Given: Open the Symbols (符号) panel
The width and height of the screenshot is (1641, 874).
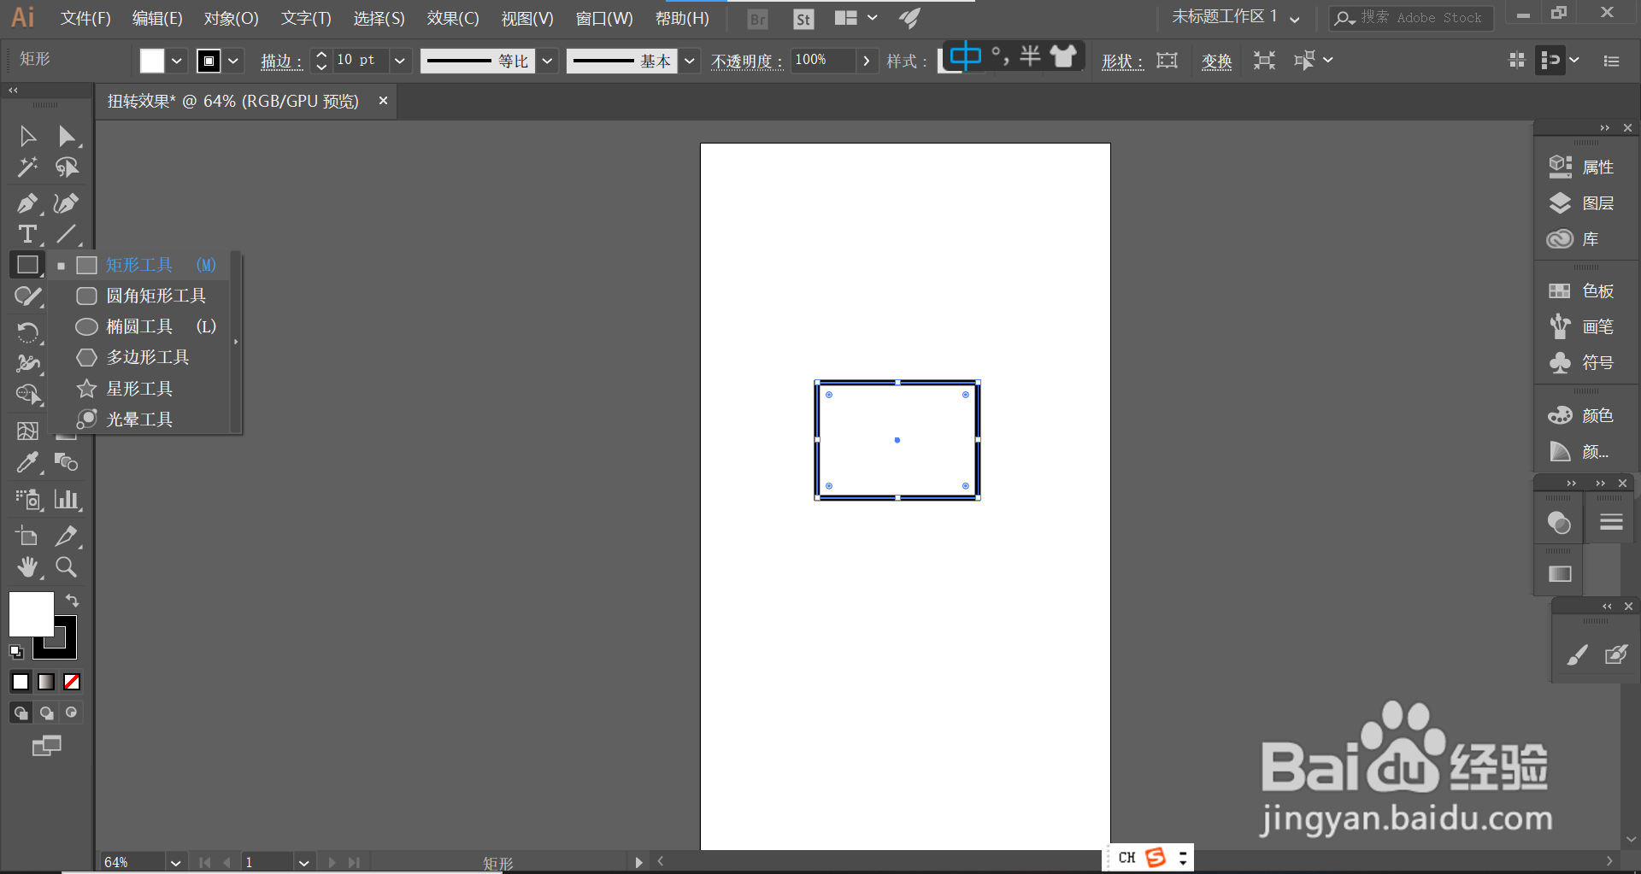Looking at the screenshot, I should pos(1581,362).
